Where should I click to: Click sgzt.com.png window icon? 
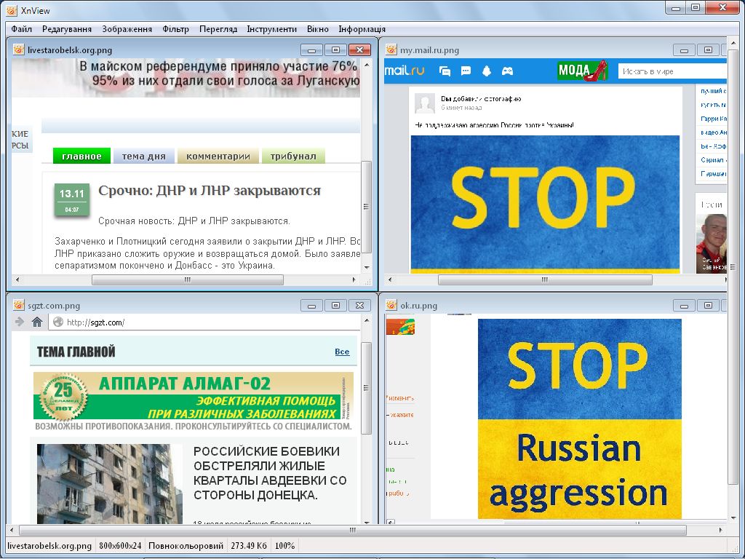pyautogui.click(x=18, y=305)
